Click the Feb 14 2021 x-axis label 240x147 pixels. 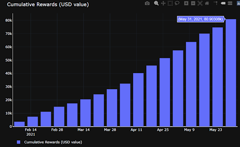pos(31,132)
